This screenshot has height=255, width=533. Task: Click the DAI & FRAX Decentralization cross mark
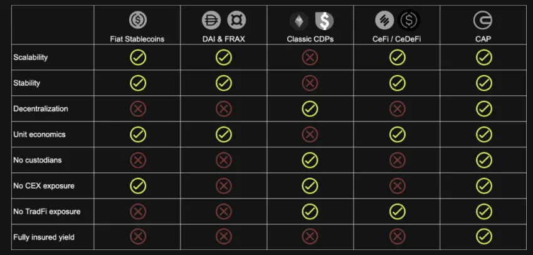click(224, 108)
